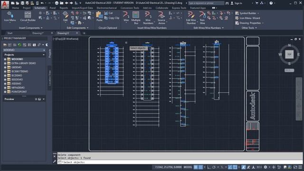304x171 pixels.
Task: Toggle snap mode in status bar
Action: click(200, 167)
